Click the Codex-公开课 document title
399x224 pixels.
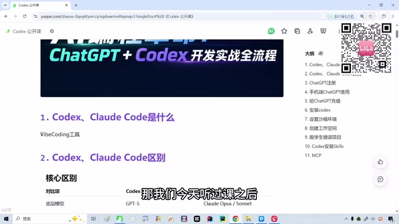pos(27,31)
